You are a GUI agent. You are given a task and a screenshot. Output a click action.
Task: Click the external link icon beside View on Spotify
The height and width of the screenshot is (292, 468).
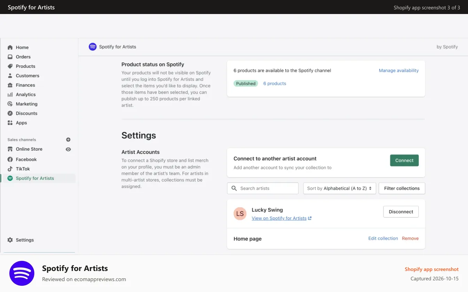pyautogui.click(x=310, y=218)
